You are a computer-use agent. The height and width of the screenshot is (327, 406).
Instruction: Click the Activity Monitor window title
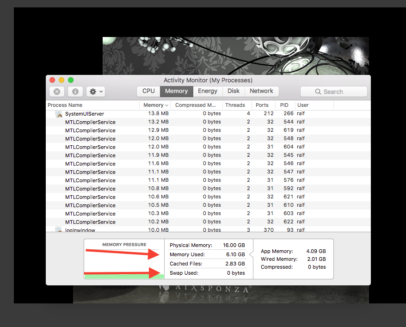208,80
